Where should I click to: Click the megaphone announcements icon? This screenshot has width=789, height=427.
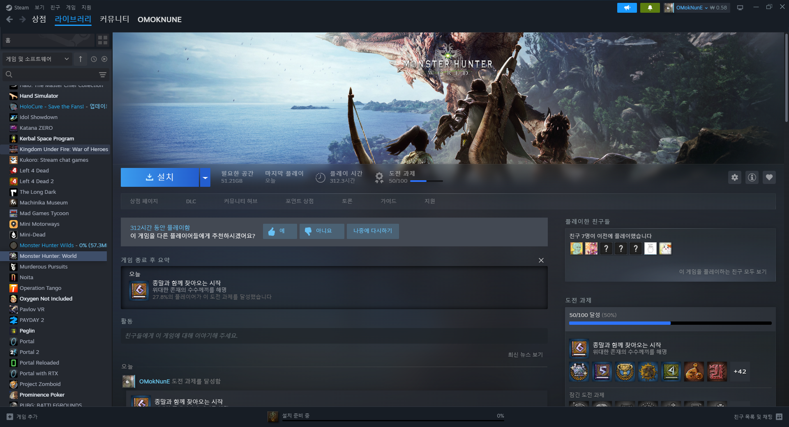pyautogui.click(x=627, y=7)
